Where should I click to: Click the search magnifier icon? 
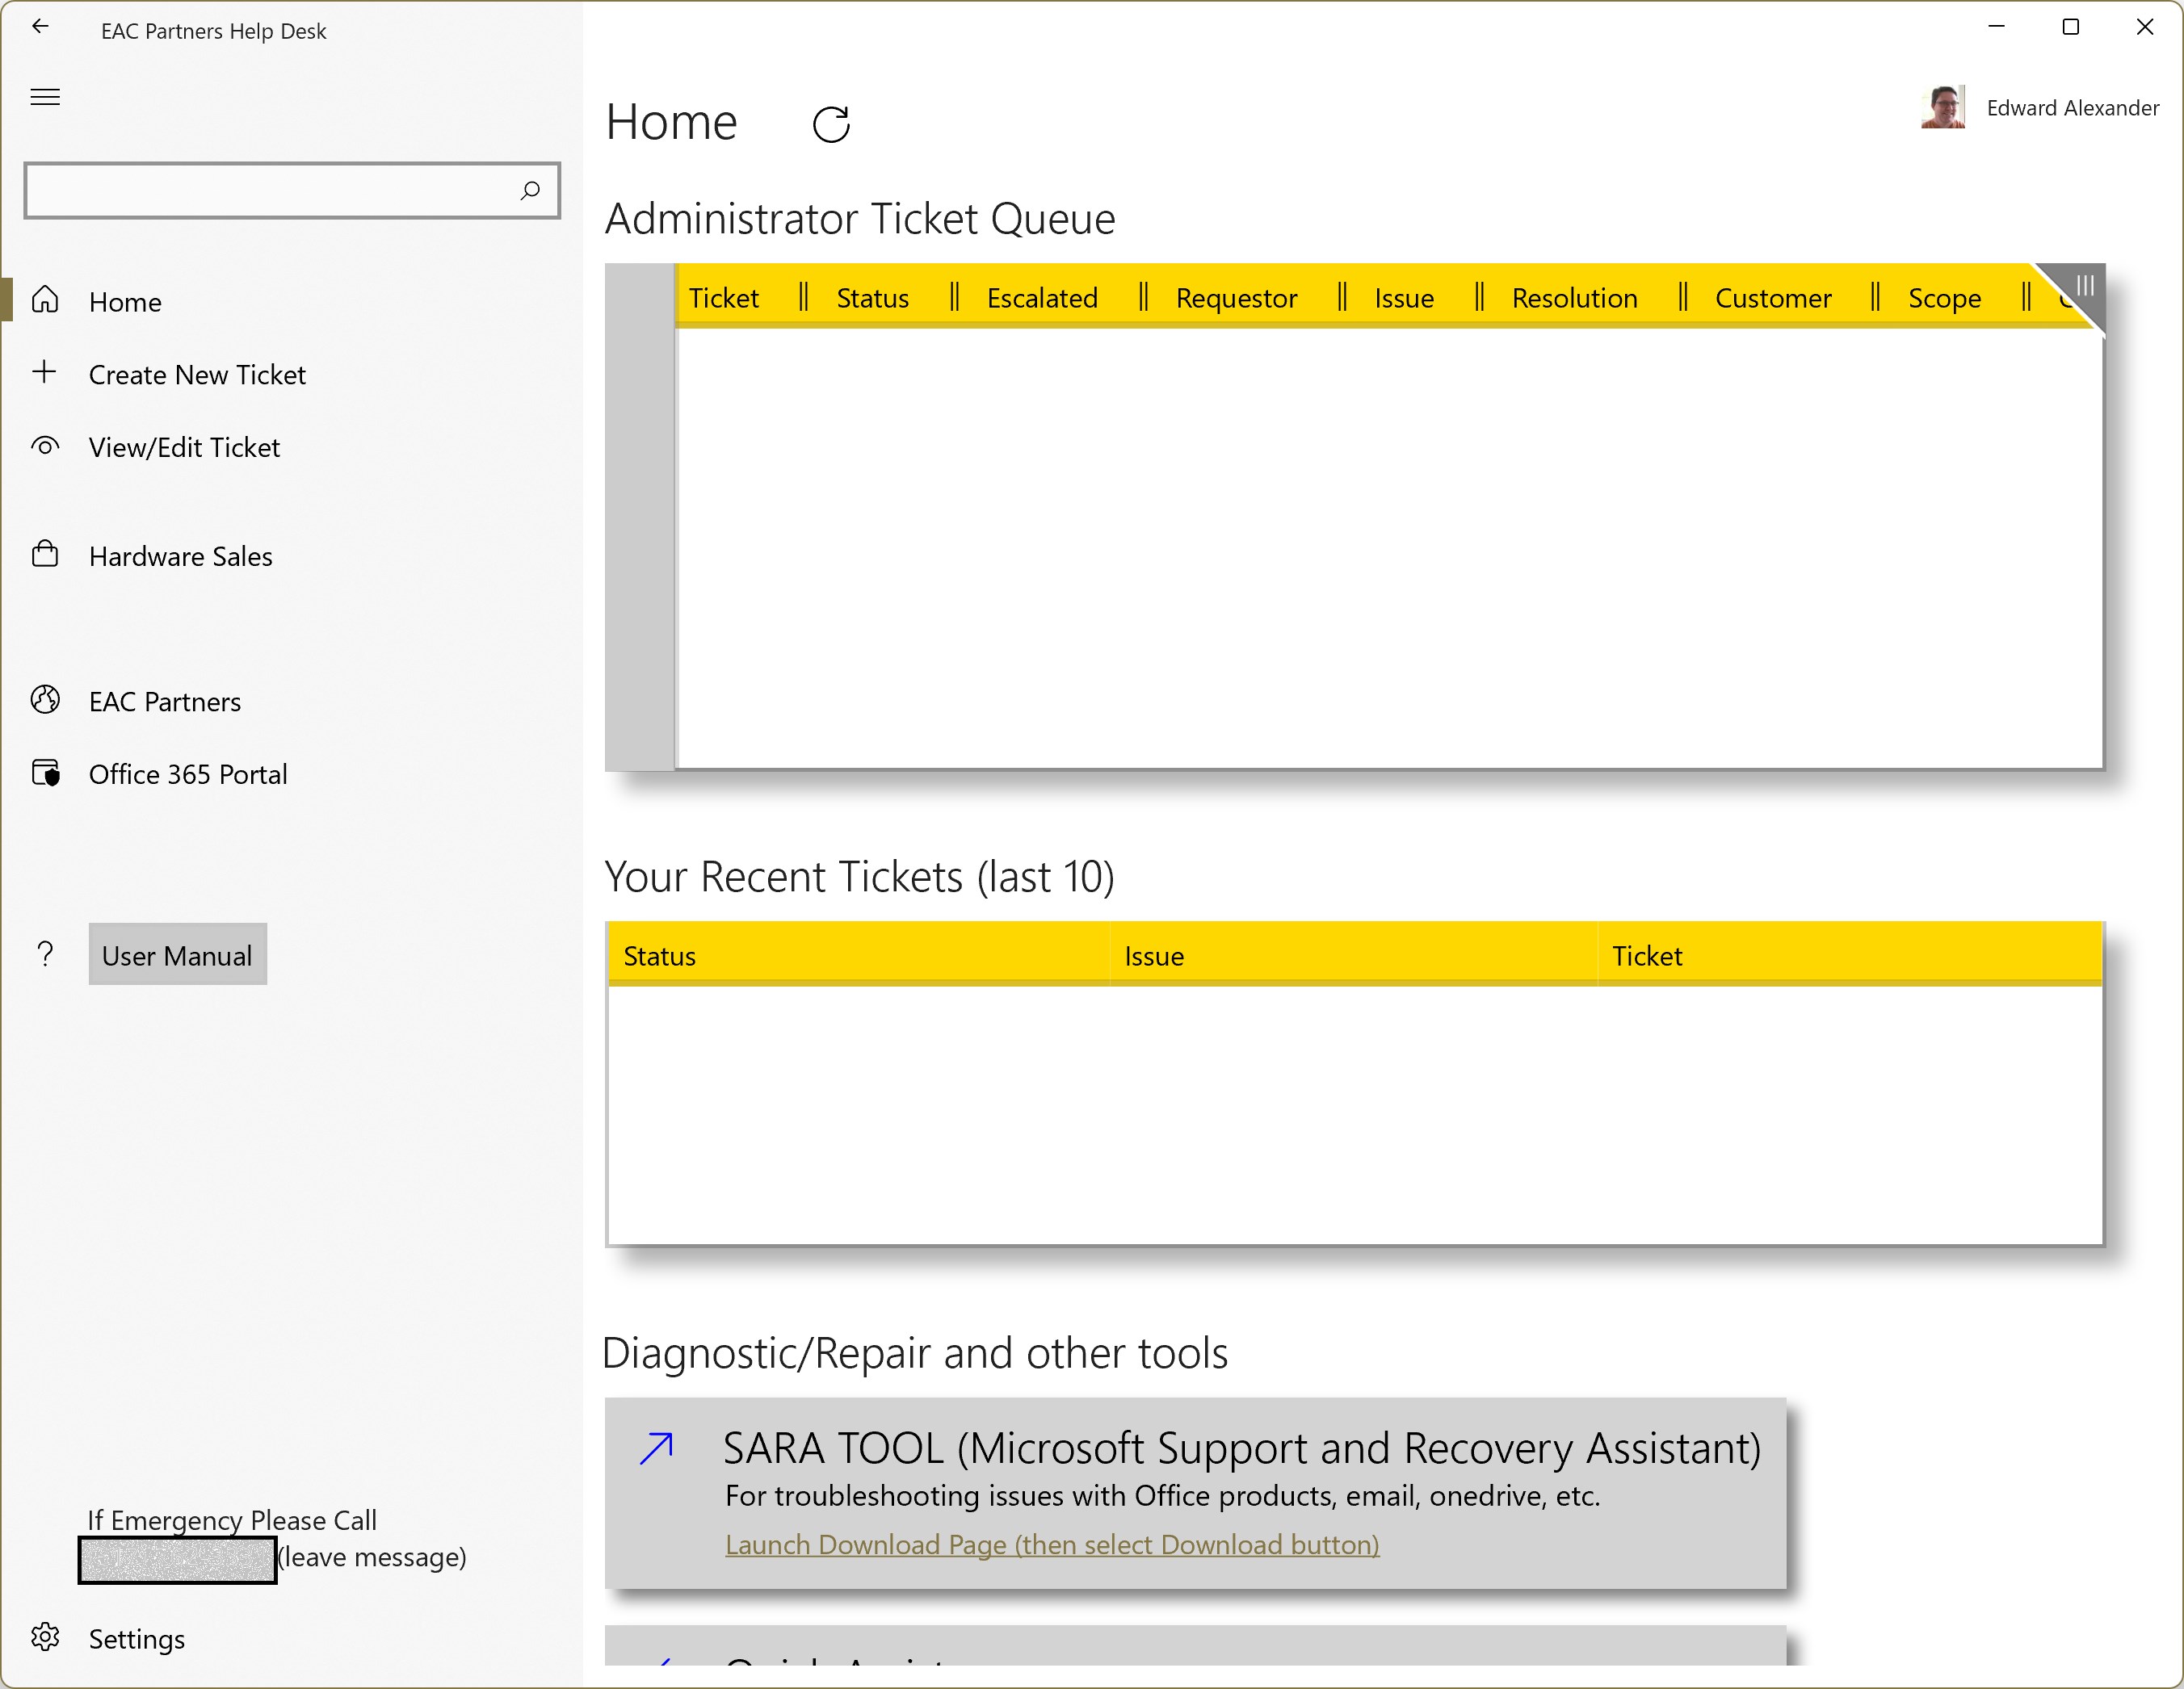[x=530, y=190]
